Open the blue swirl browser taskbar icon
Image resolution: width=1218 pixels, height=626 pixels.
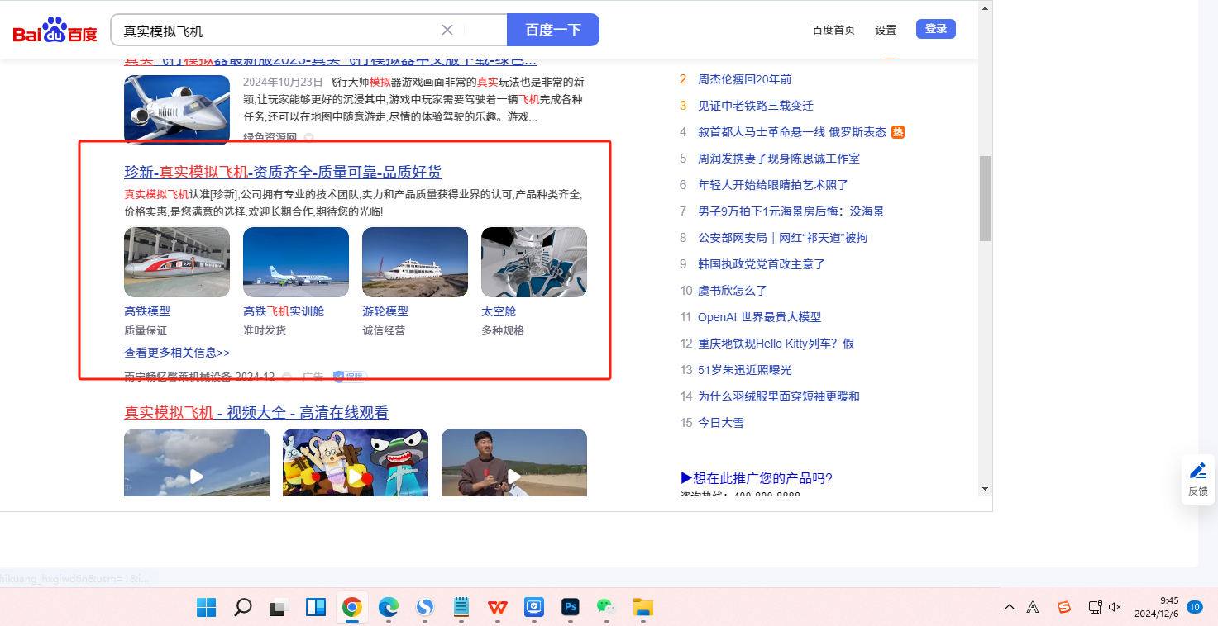coord(424,608)
